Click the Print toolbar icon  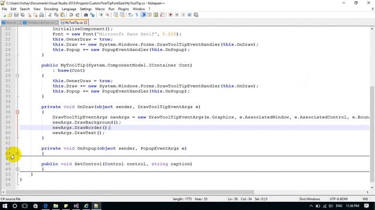[42, 15]
